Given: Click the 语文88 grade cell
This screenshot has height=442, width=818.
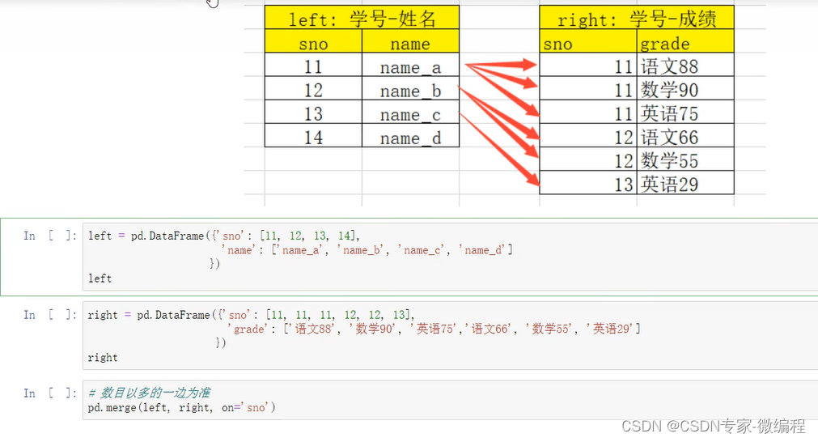Looking at the screenshot, I should tap(685, 65).
